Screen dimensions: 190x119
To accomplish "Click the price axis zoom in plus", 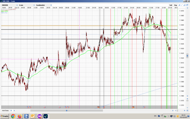I will click(x=187, y=99).
